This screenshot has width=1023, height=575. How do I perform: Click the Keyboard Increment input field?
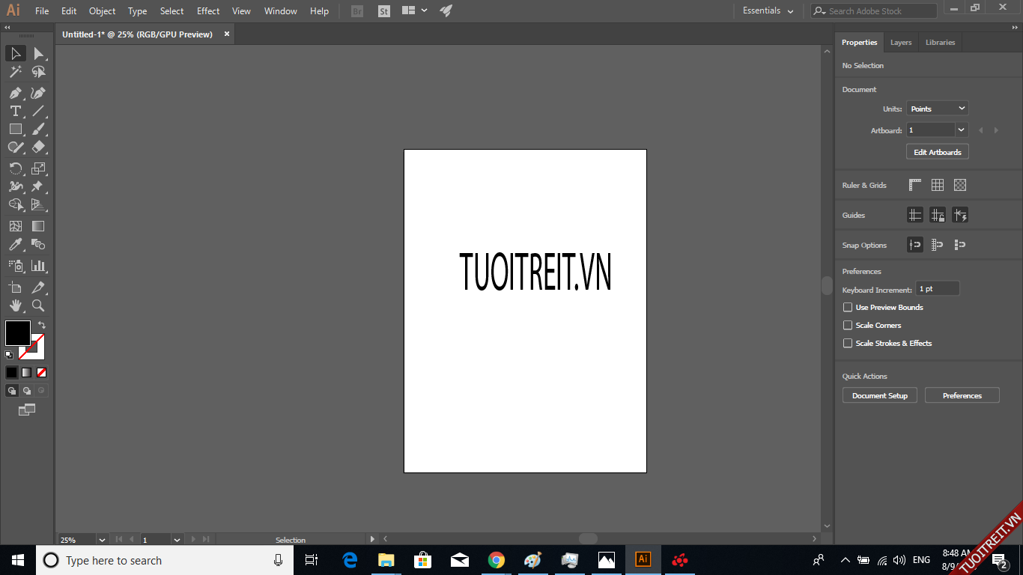[937, 289]
